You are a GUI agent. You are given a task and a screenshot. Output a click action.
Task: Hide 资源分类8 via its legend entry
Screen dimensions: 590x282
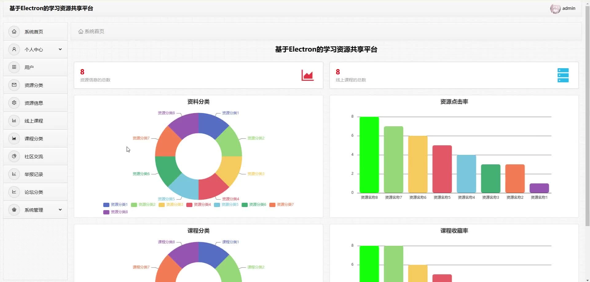tap(116, 212)
